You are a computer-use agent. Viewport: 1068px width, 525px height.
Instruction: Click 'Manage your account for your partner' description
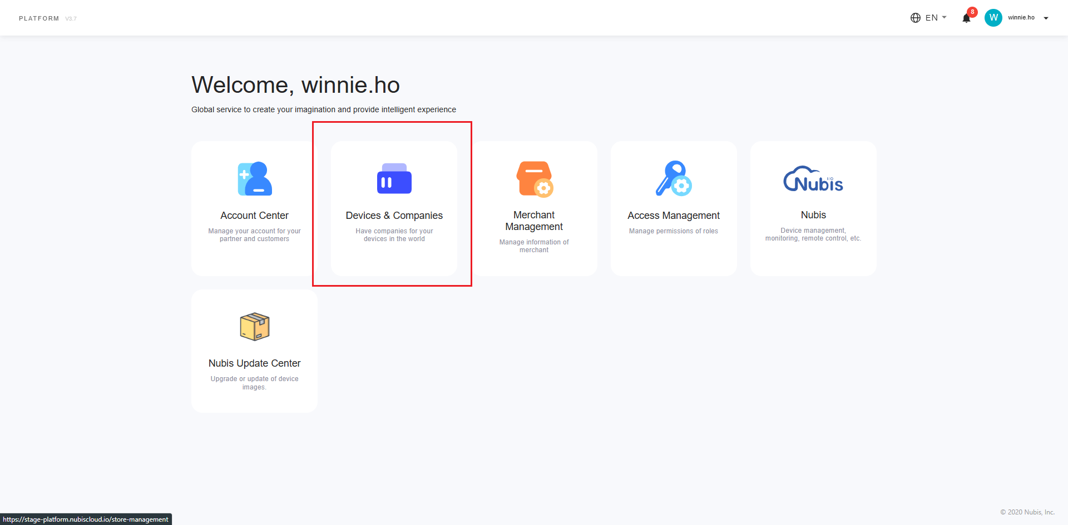(255, 235)
